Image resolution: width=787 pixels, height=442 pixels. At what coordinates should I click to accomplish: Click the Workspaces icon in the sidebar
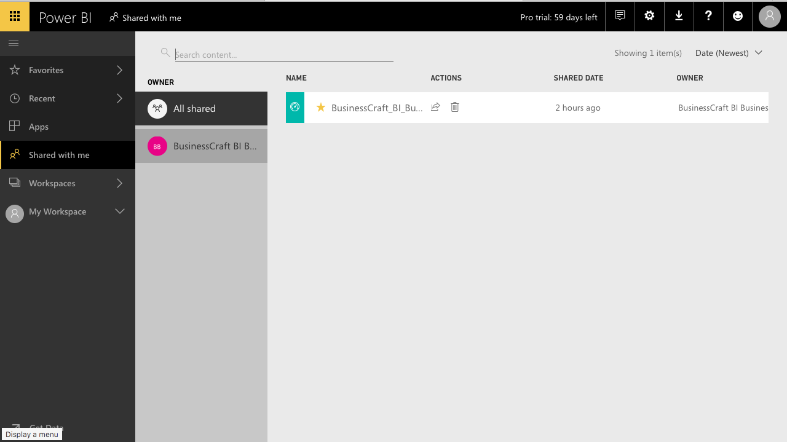[15, 183]
